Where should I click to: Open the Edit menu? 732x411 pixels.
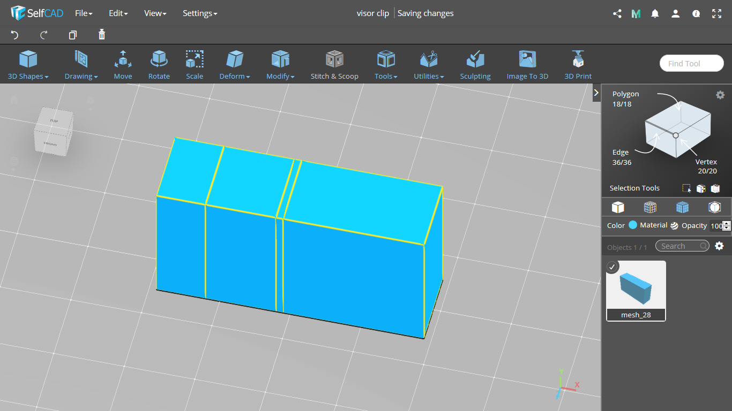[118, 13]
